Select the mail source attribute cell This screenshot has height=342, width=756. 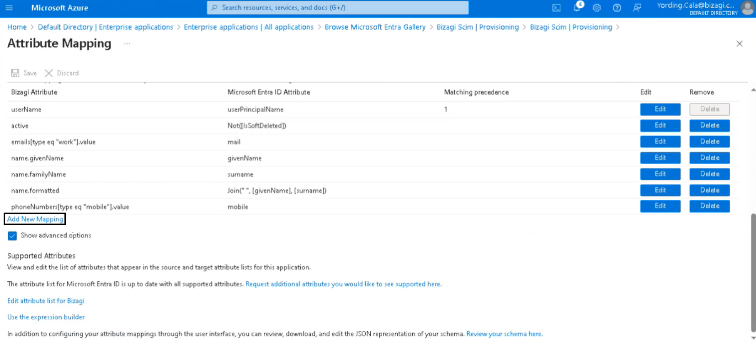click(234, 142)
